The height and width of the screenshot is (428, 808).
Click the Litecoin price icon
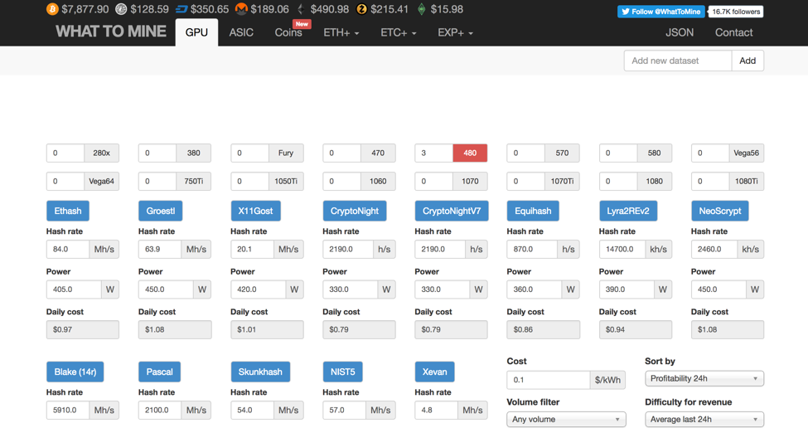coord(121,9)
